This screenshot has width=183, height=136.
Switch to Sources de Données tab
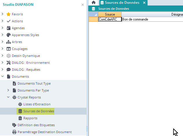[x=121, y=3]
